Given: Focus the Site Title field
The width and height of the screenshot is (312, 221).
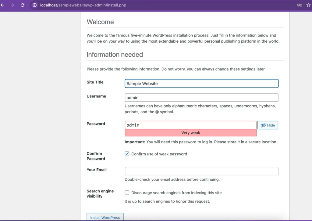Looking at the screenshot, I should (202, 83).
